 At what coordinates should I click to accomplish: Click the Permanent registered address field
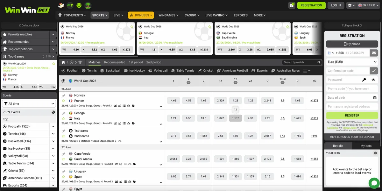[x=352, y=107]
